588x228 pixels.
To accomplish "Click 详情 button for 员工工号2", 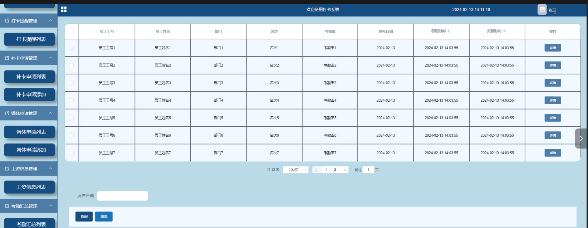I will point(553,65).
